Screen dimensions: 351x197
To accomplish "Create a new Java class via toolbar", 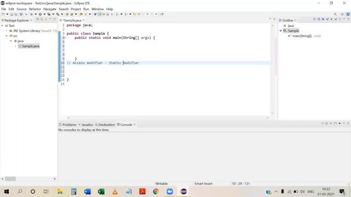I will click(x=72, y=14).
